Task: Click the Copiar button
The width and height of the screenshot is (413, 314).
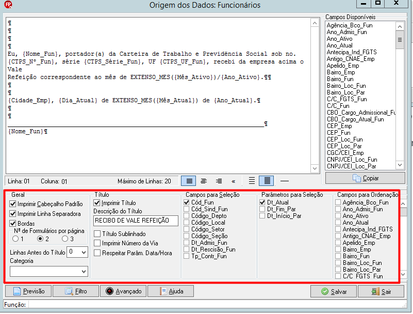Action: click(x=365, y=178)
